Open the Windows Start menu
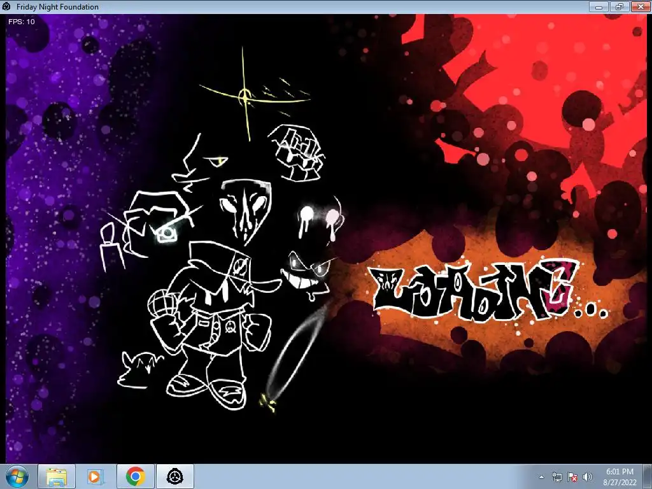Image resolution: width=652 pixels, height=489 pixels. pos(17,476)
